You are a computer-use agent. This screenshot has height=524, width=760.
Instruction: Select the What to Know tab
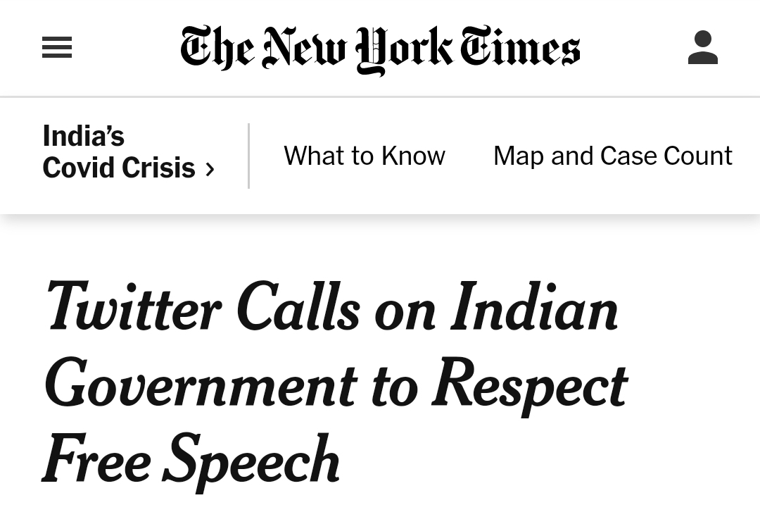point(364,156)
